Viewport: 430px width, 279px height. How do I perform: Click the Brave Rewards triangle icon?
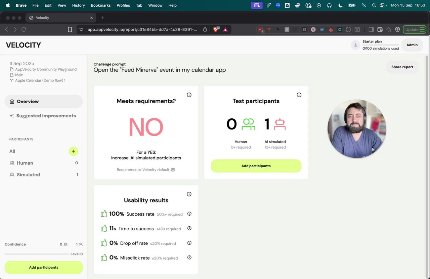225,30
